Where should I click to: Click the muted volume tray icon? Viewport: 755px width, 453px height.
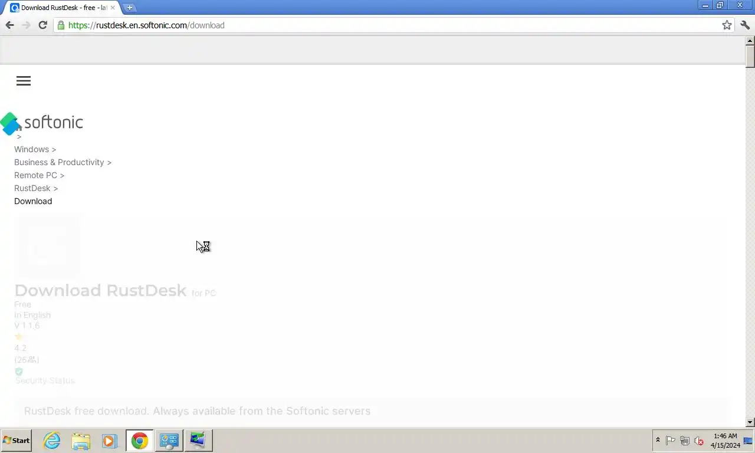699,441
